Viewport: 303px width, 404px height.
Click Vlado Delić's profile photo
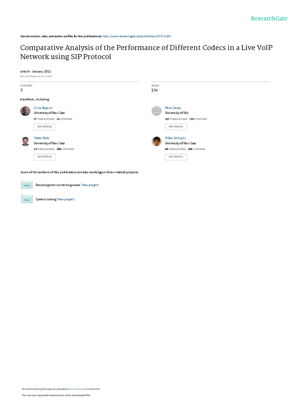pyautogui.click(x=25, y=141)
